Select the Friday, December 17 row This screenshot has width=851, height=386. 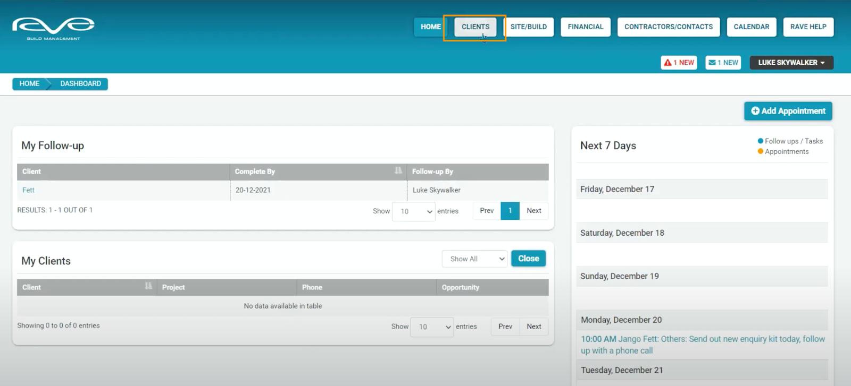[702, 189]
